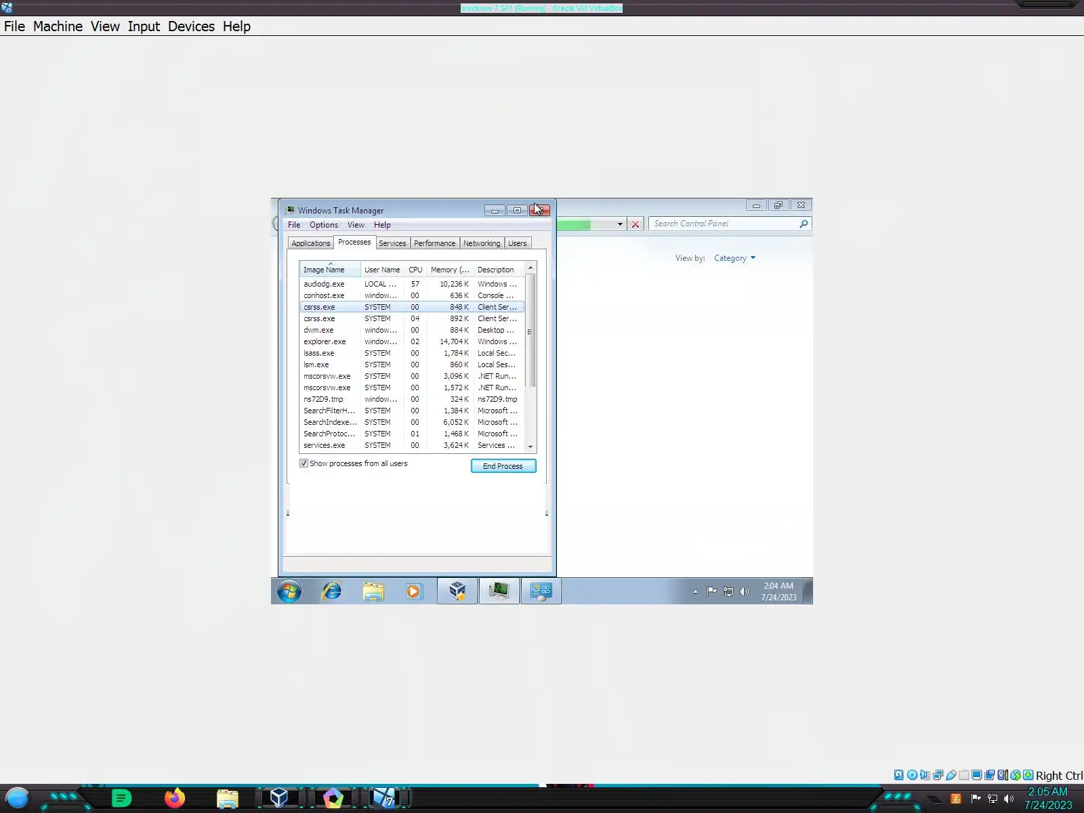Image resolution: width=1084 pixels, height=813 pixels.
Task: Select audiodg.exe process row
Action: coord(412,284)
